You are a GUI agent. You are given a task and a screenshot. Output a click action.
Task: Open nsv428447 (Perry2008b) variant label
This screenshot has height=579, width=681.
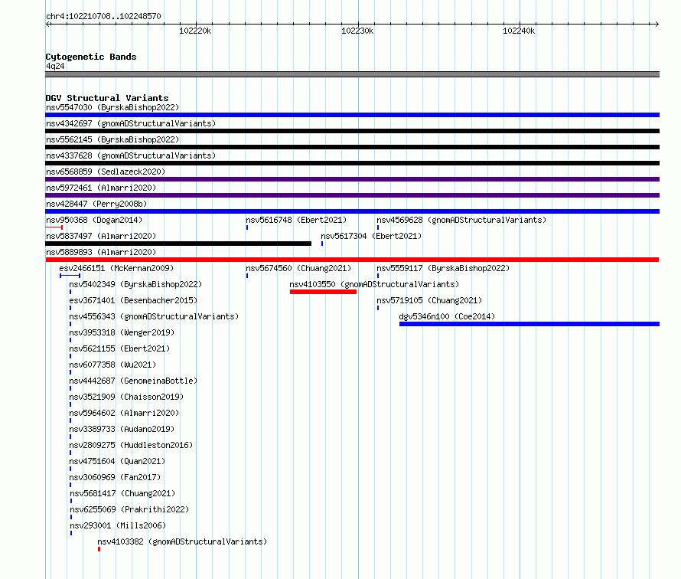96,204
